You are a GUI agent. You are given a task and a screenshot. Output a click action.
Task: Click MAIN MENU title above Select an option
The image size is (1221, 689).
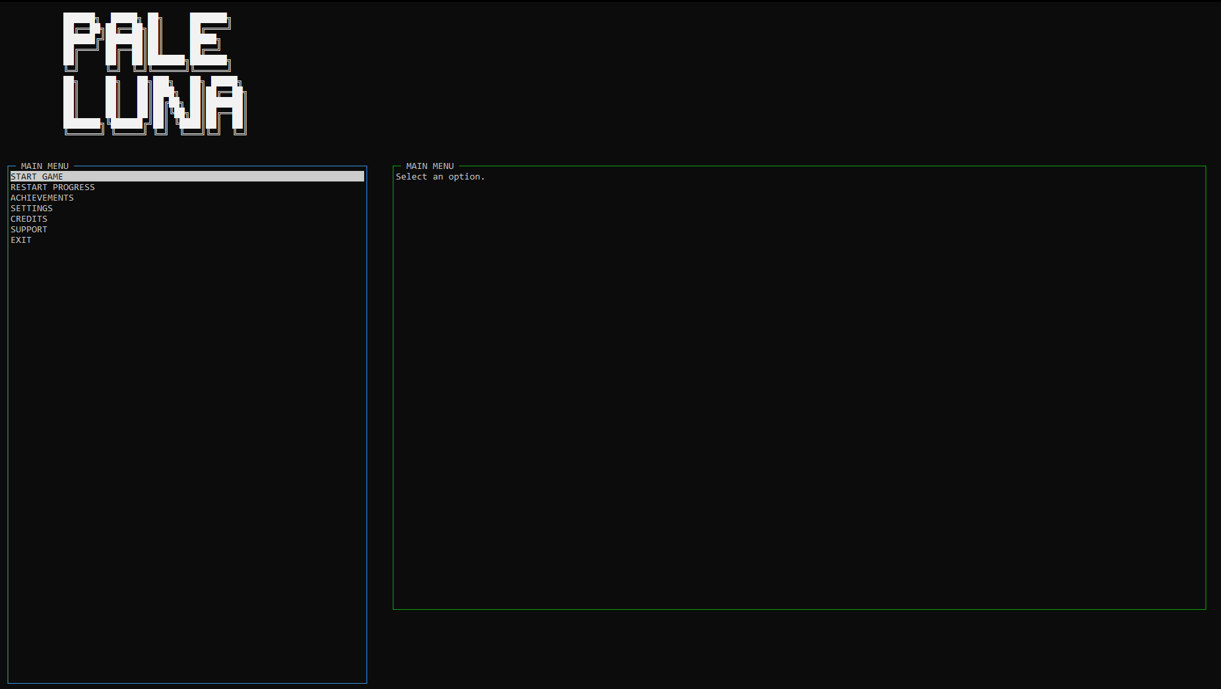[x=430, y=166]
